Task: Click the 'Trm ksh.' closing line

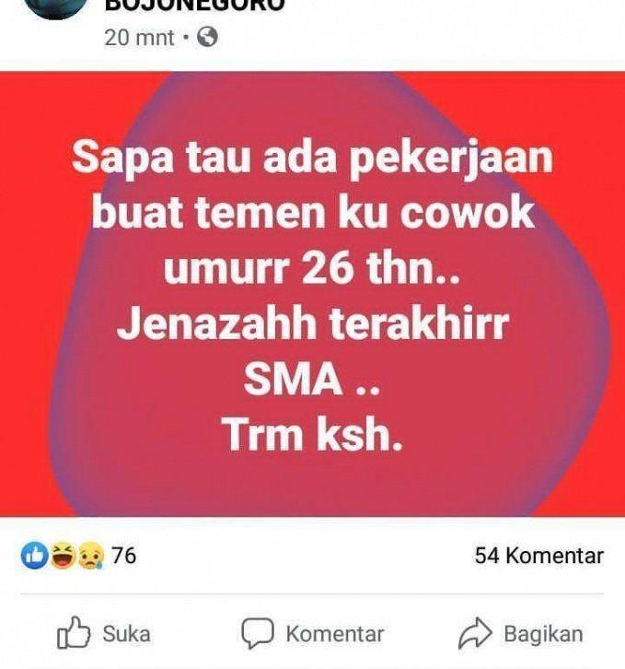Action: 312,434
